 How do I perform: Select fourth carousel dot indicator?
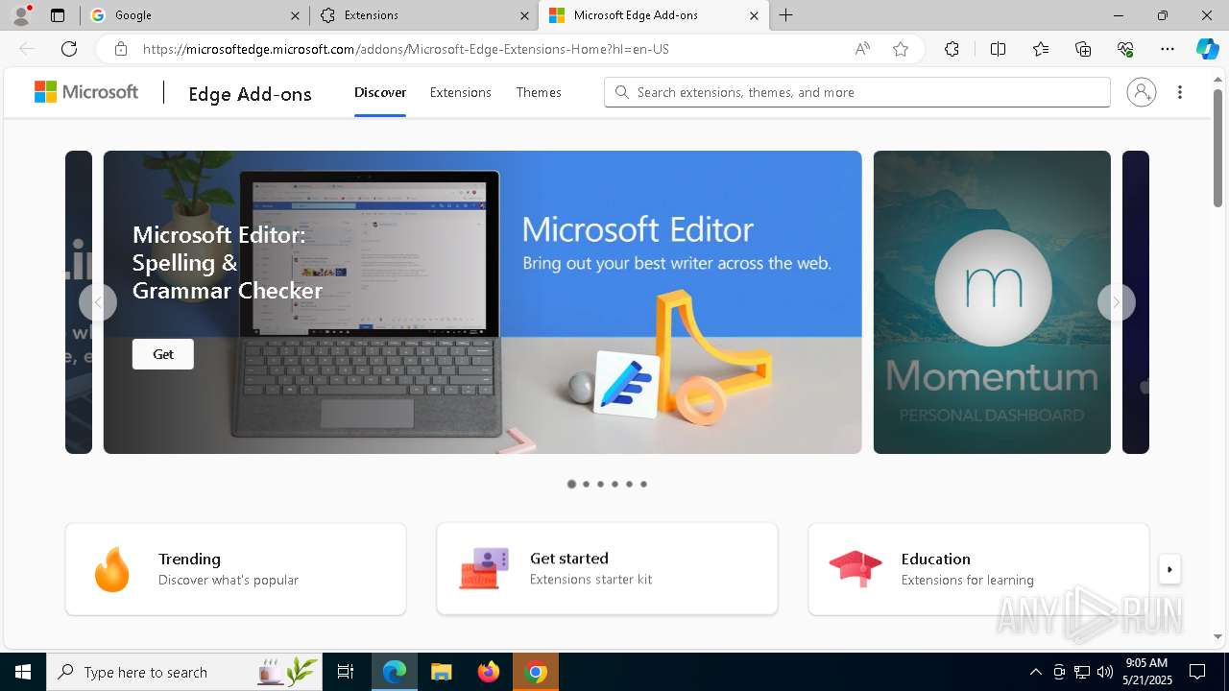coord(614,484)
